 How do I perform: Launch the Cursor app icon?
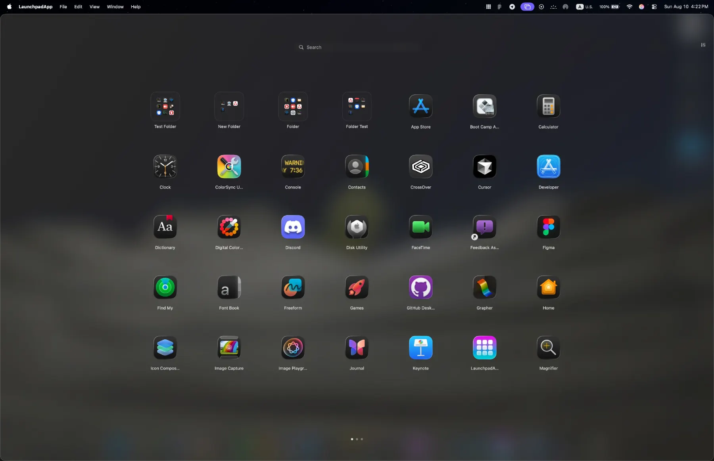[484, 166]
